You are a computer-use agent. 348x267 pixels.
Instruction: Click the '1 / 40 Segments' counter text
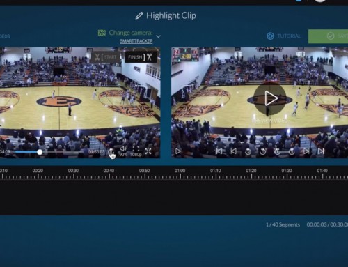click(283, 224)
